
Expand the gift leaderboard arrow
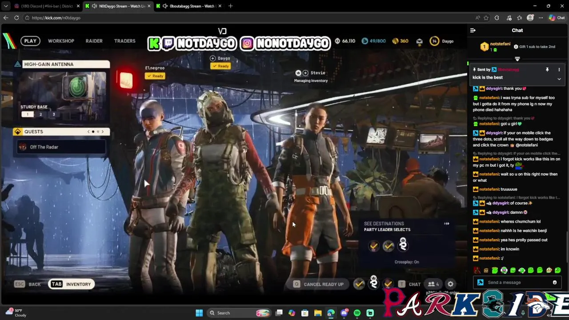517,59
